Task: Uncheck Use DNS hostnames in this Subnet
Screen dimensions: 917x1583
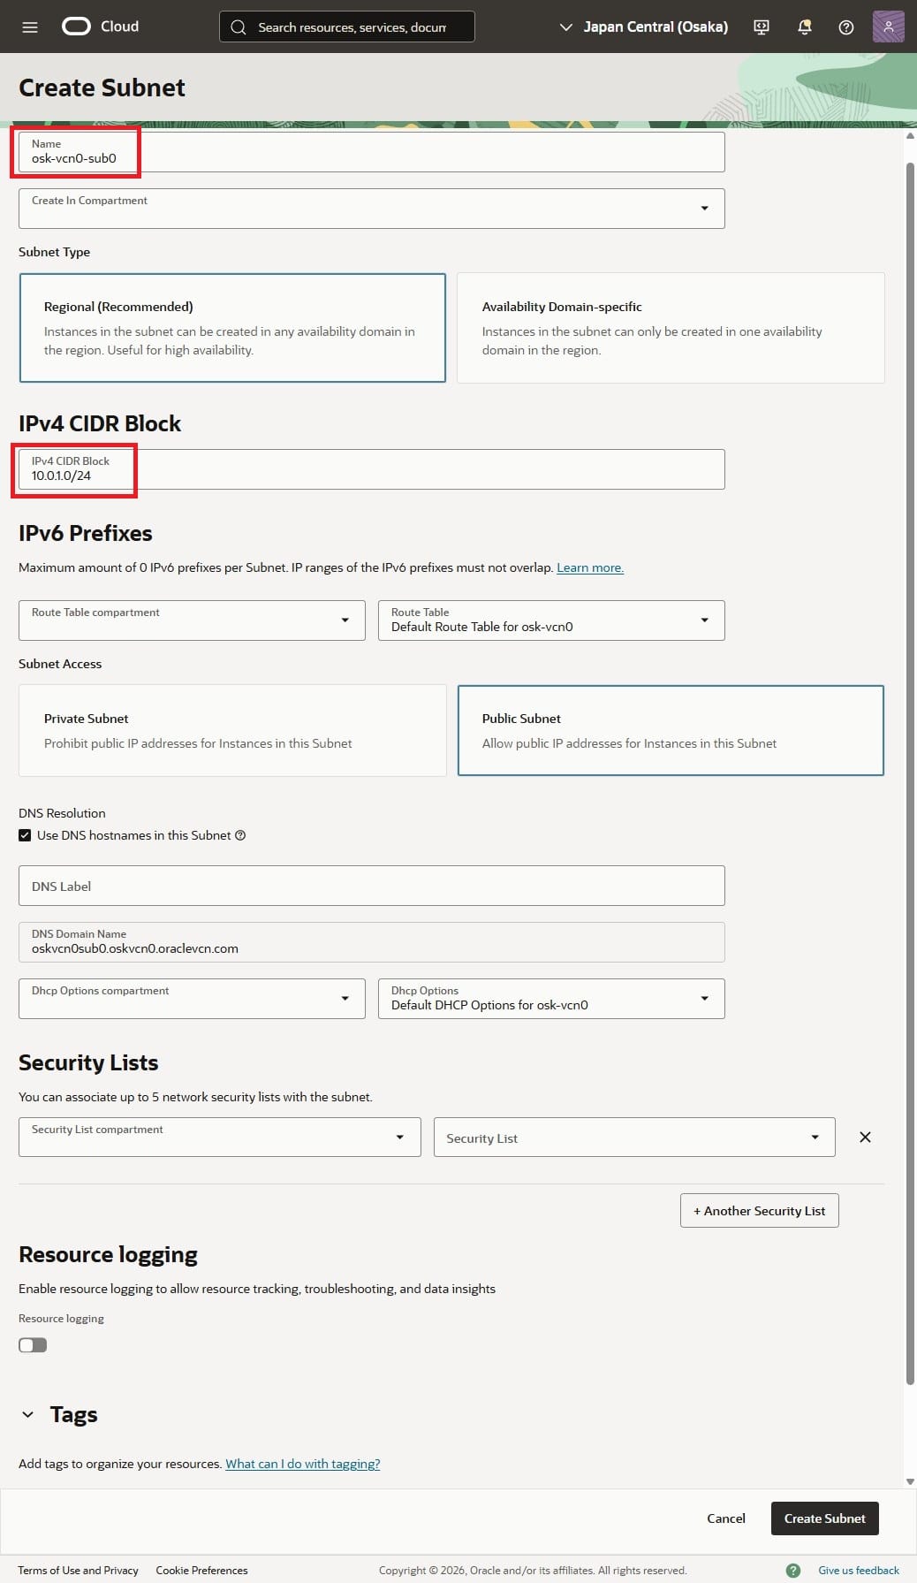Action: coord(24,834)
